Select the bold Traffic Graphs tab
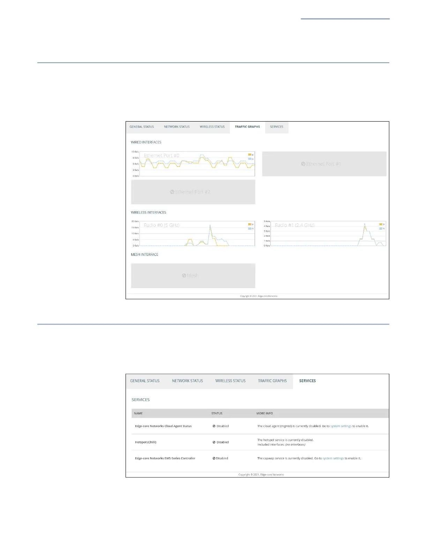 [247, 127]
